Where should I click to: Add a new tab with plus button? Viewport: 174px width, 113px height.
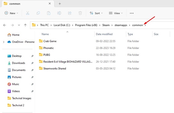(60, 4)
